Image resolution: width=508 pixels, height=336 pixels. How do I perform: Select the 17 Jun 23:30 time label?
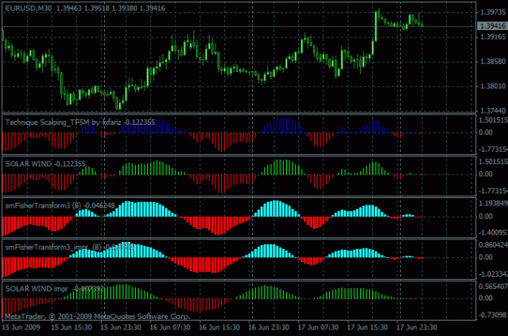pos(417,327)
